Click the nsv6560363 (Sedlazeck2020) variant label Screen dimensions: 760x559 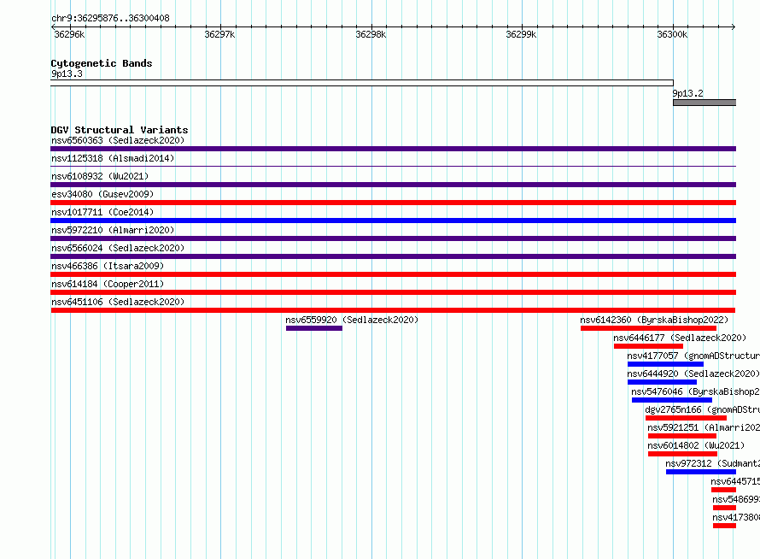tap(118, 140)
